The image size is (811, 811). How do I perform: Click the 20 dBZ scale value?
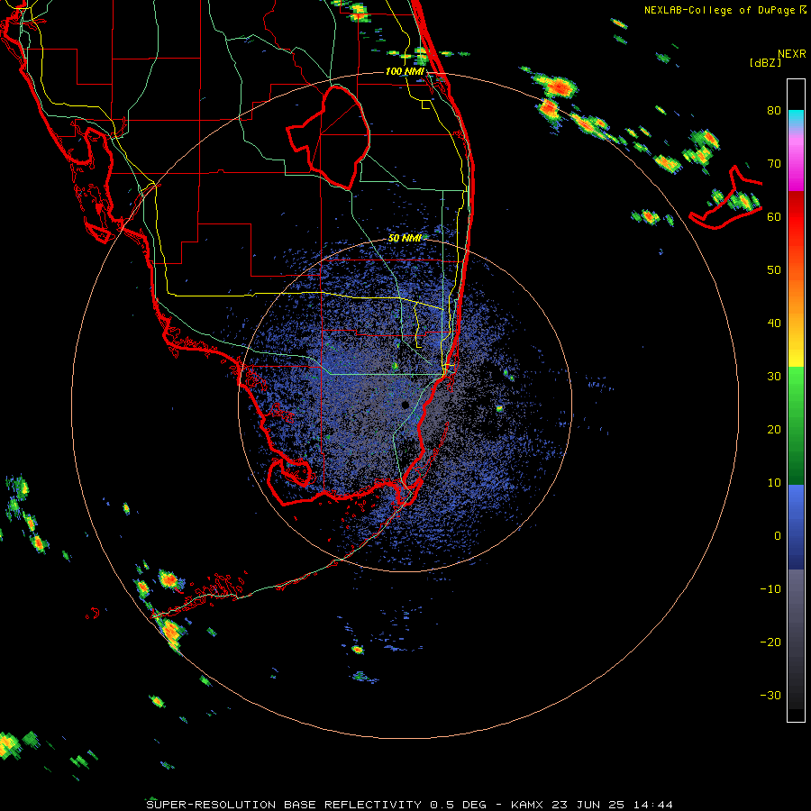click(774, 430)
